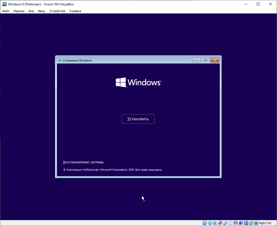The width and height of the screenshot is (277, 226).
Task: Click the hard disk activity status icon
Action: click(x=204, y=223)
